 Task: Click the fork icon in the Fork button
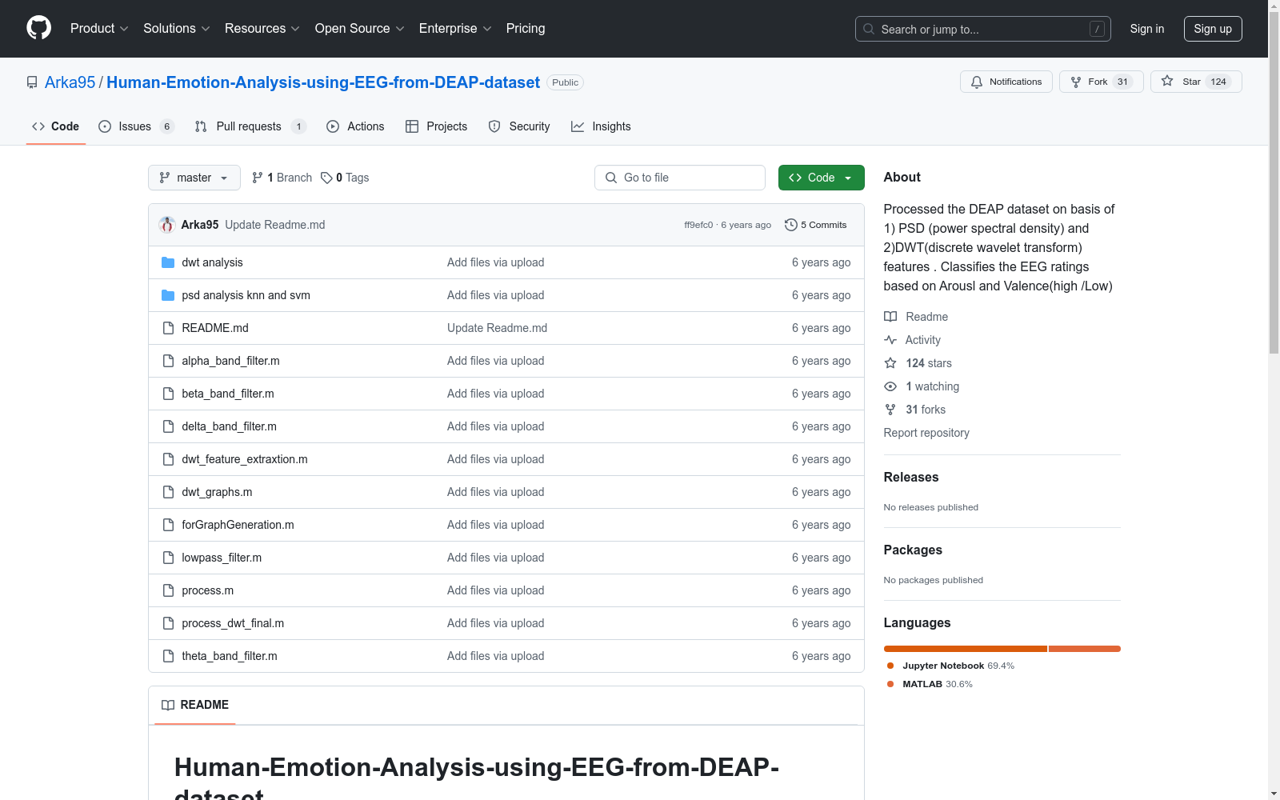click(1076, 82)
